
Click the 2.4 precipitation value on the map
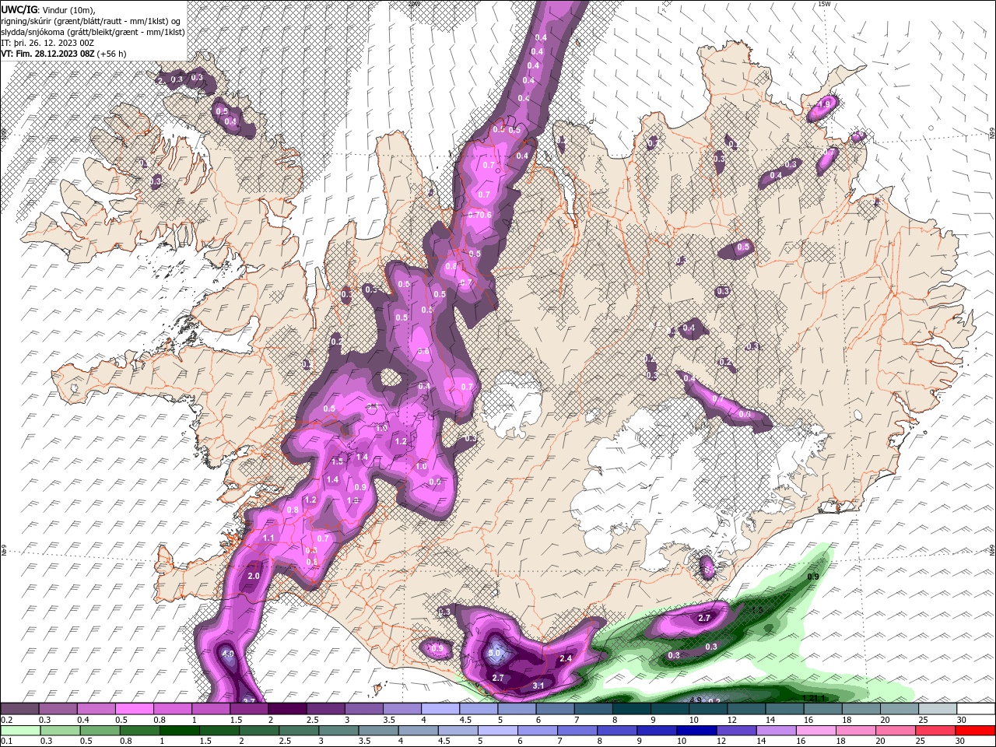pyautogui.click(x=566, y=658)
